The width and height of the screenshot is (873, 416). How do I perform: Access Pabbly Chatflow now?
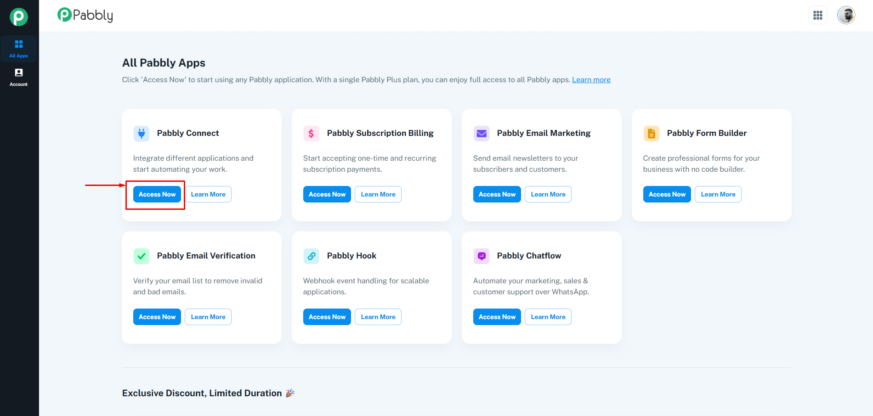pos(497,317)
